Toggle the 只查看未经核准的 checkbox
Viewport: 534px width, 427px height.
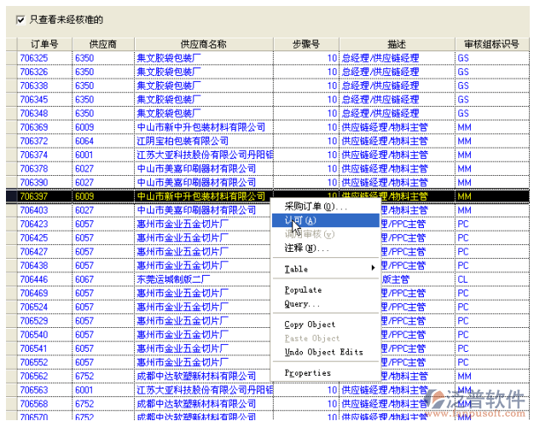coord(21,18)
